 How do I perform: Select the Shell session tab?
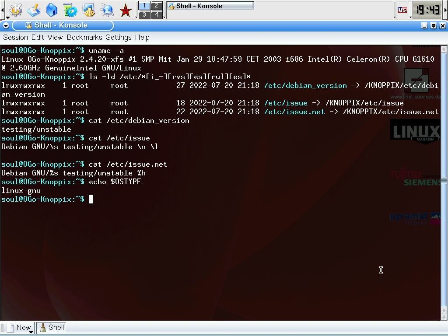[52, 327]
